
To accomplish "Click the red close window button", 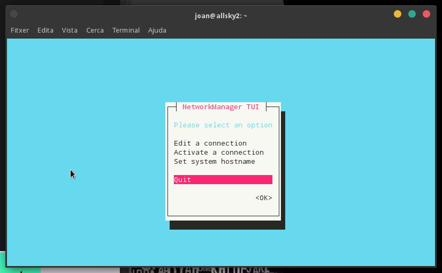I will 426,14.
